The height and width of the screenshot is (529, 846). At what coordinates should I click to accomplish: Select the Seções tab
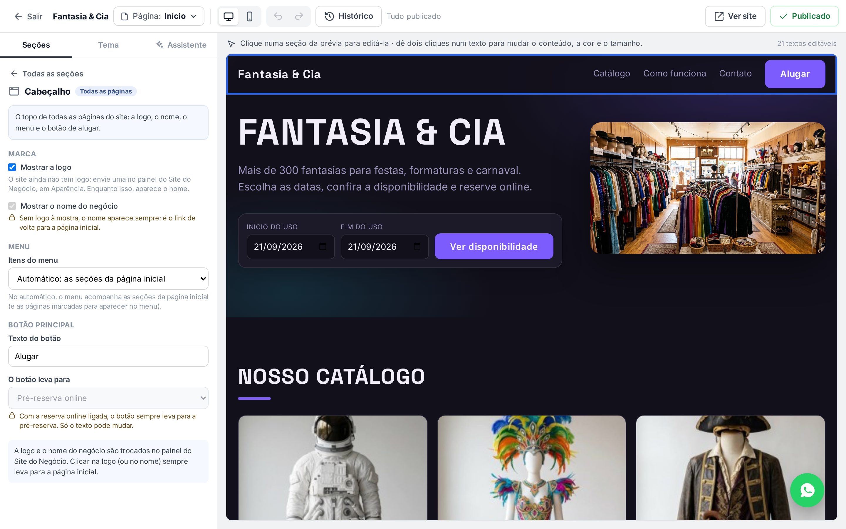pos(36,45)
